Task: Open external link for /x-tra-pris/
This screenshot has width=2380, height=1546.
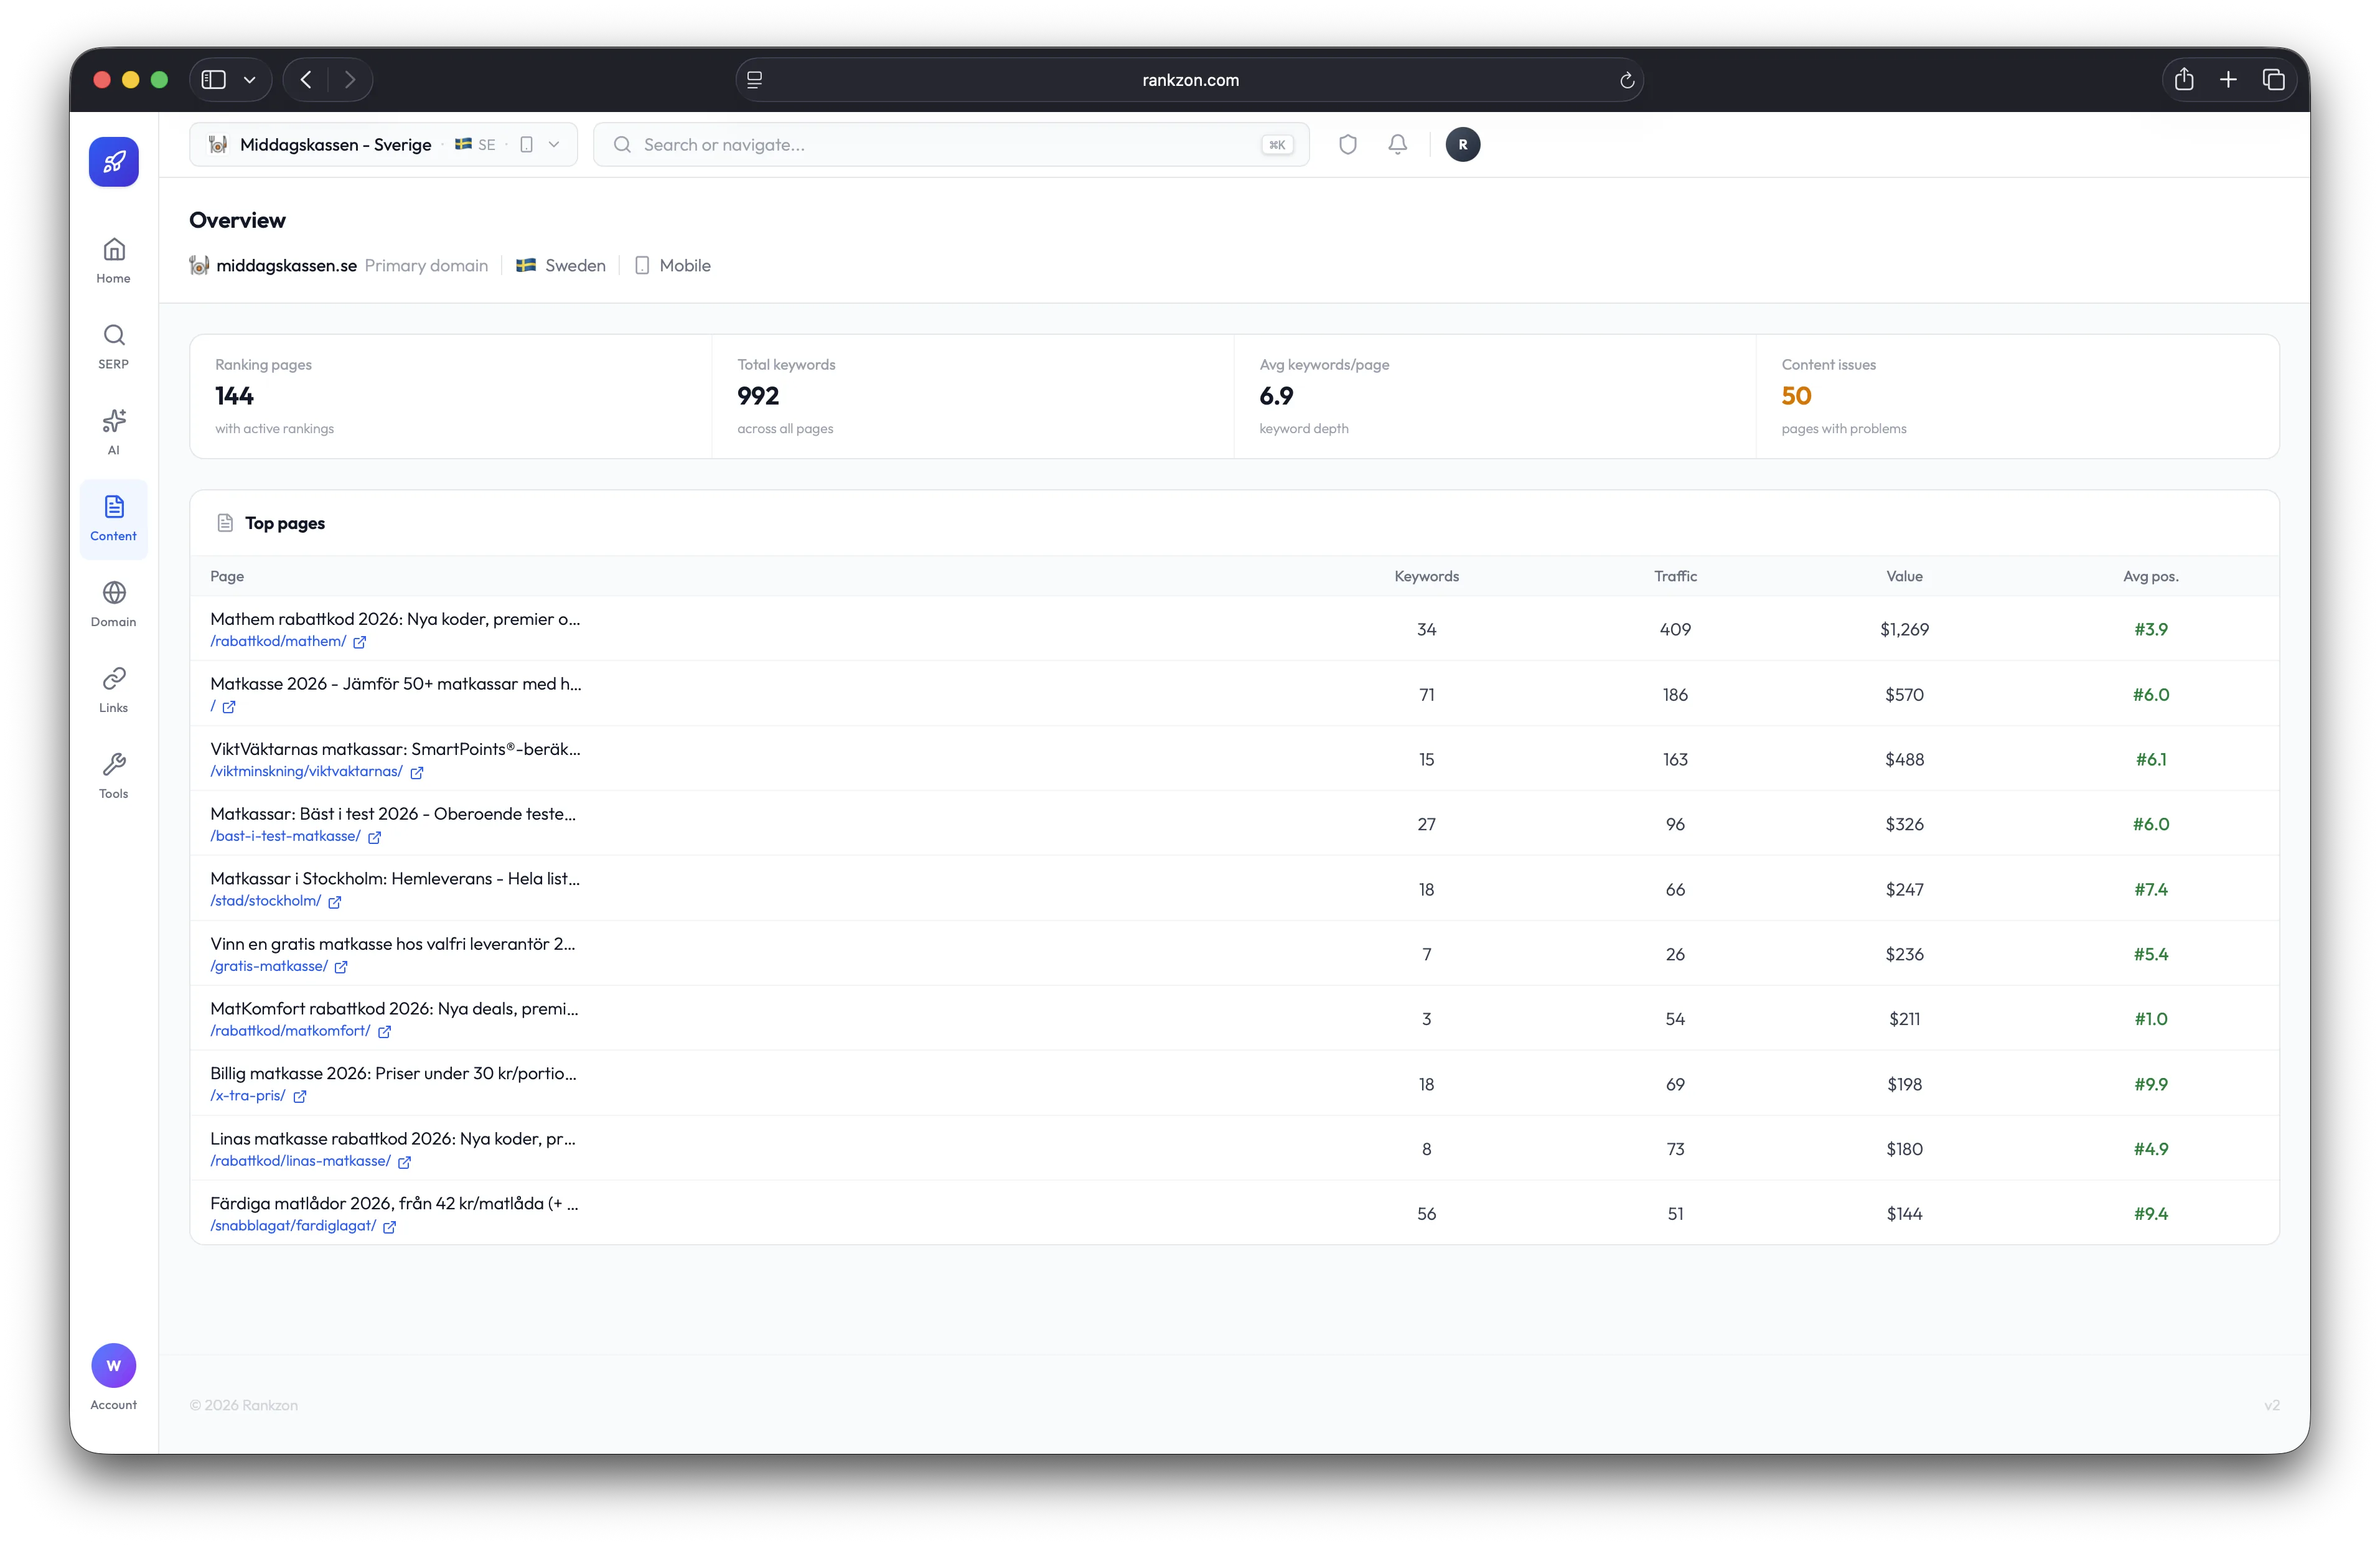Action: [x=300, y=1096]
